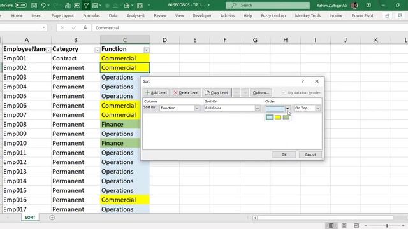Screen dimensions: 408x229
Task: Open the On Top position dropdown
Action: click(317, 108)
